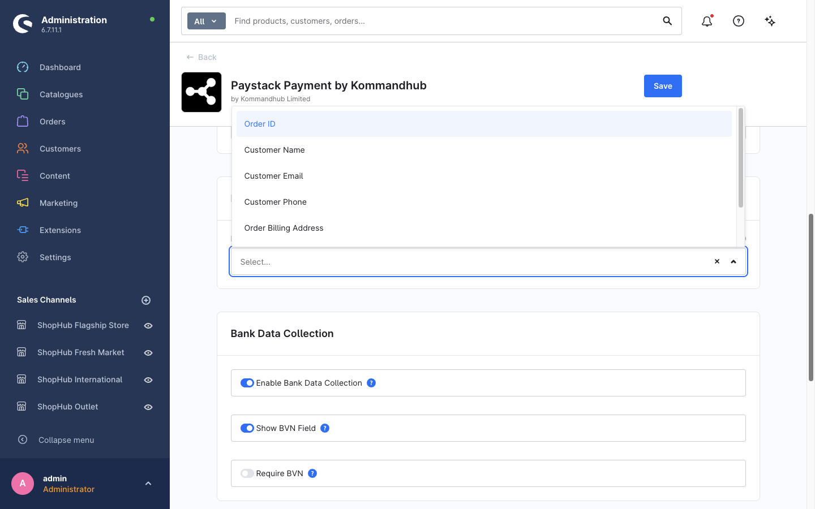Click the collapse menu arrow icon
The image size is (815, 509).
(x=23, y=439)
